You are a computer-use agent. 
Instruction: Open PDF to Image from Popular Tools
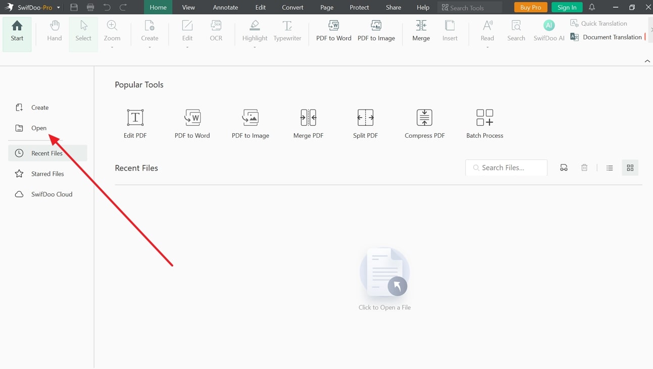[x=250, y=124]
